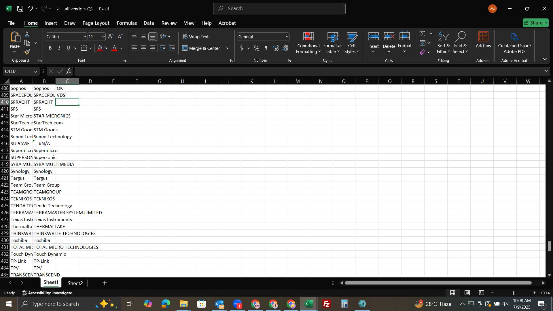Apply Percent Style format
The image size is (553, 311).
[257, 48]
